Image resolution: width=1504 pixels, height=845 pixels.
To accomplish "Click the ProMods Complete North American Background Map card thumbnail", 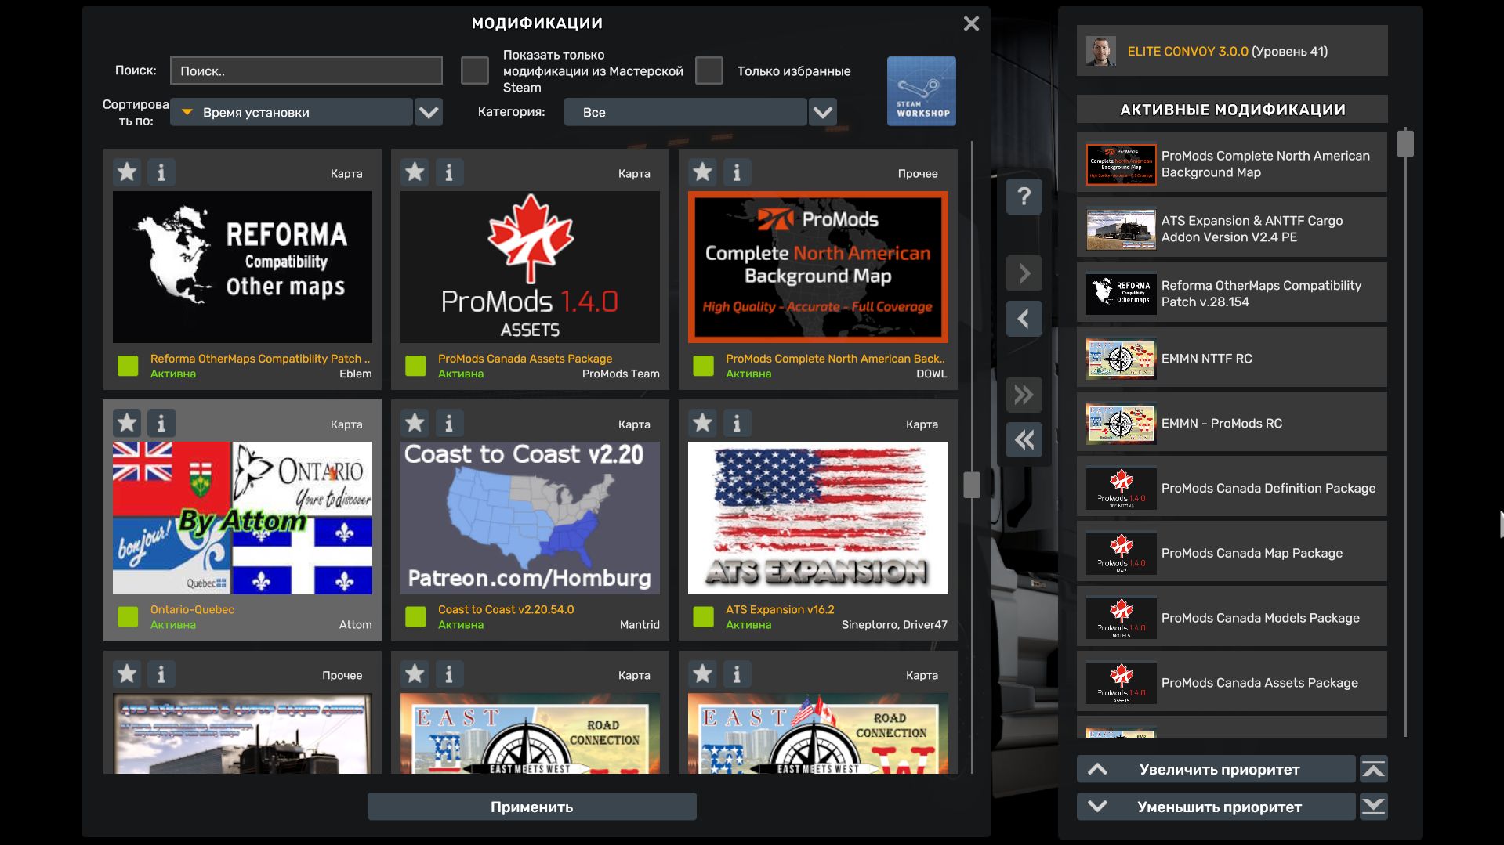I will pos(818,267).
